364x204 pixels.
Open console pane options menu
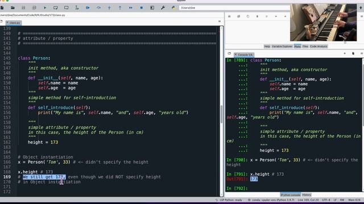click(x=362, y=53)
